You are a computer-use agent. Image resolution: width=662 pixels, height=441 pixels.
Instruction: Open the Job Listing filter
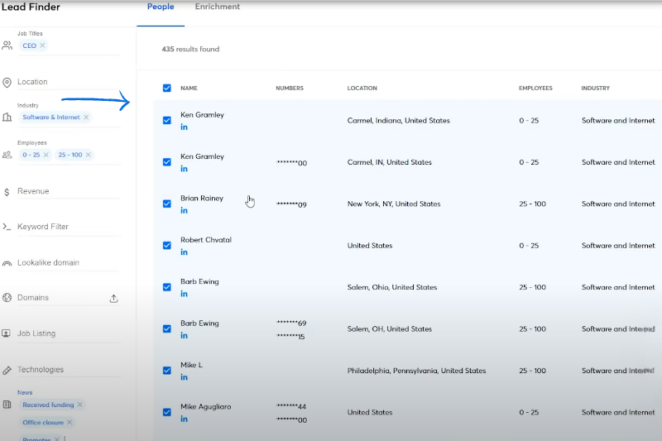click(36, 333)
